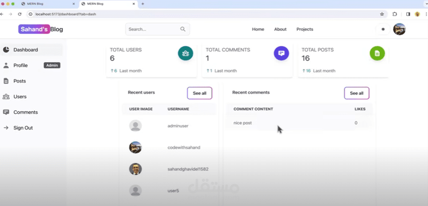The image size is (428, 206).
Task: Toggle the browser side panel icon
Action: (408, 14)
